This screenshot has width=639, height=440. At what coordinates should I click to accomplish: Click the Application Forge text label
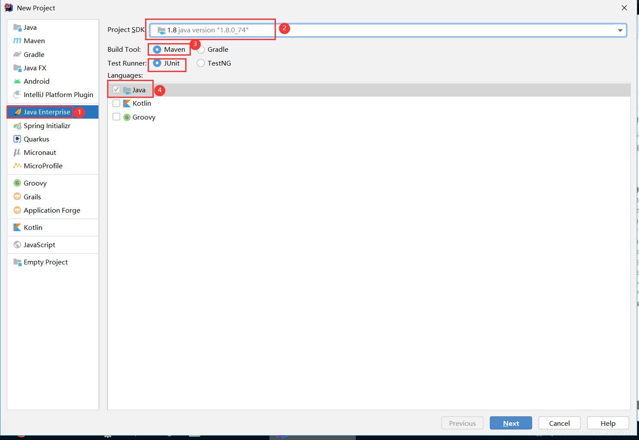(x=52, y=210)
